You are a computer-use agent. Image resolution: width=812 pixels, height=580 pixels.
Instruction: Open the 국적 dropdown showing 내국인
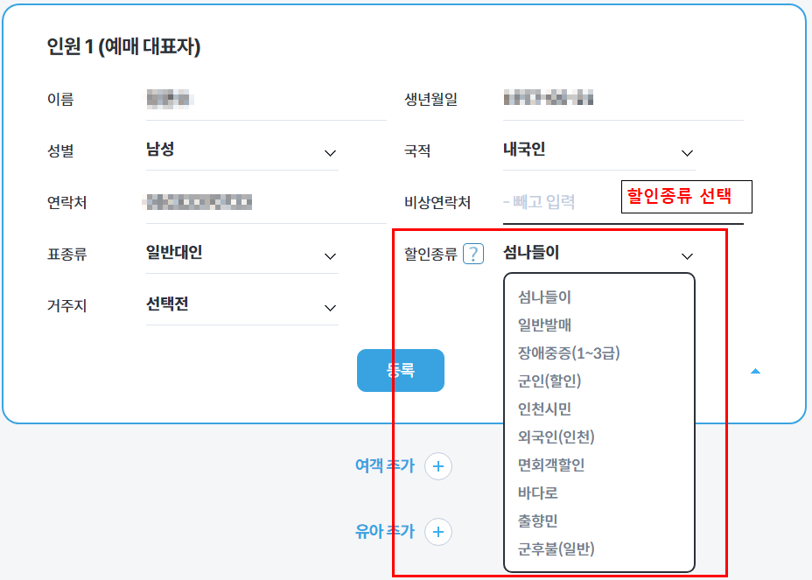point(688,152)
